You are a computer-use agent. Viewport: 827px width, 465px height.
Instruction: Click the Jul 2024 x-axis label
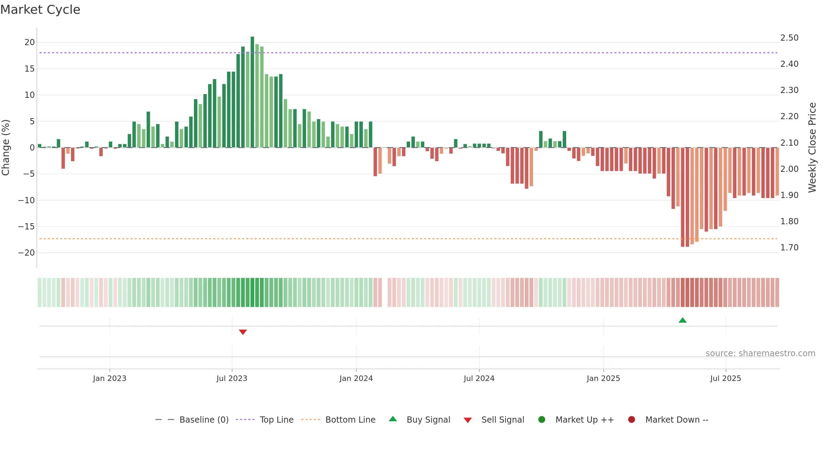(x=479, y=379)
